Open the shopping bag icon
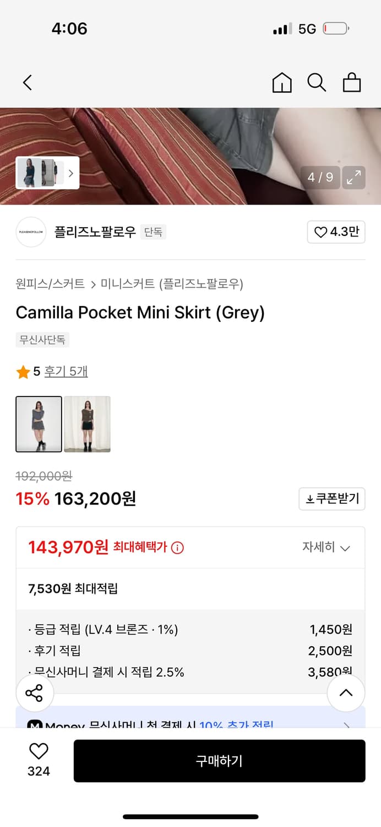This screenshot has height=827, width=381. (x=352, y=82)
